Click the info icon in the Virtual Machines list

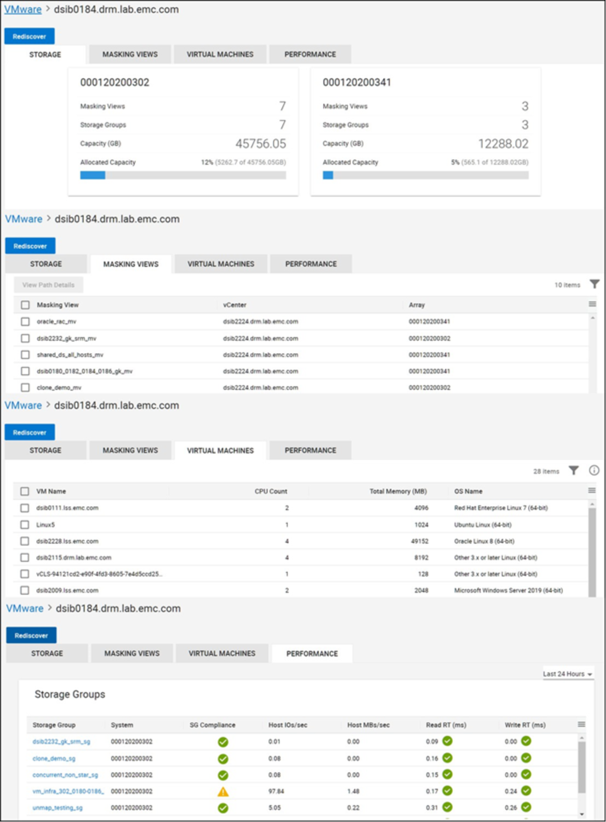[x=594, y=470]
